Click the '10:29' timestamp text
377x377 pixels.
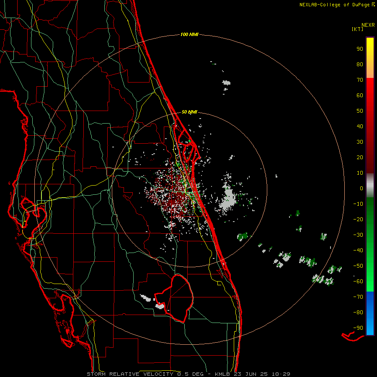[x=281, y=374]
